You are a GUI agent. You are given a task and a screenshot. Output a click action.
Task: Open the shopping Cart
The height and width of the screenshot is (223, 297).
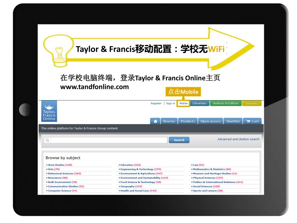click(252, 121)
